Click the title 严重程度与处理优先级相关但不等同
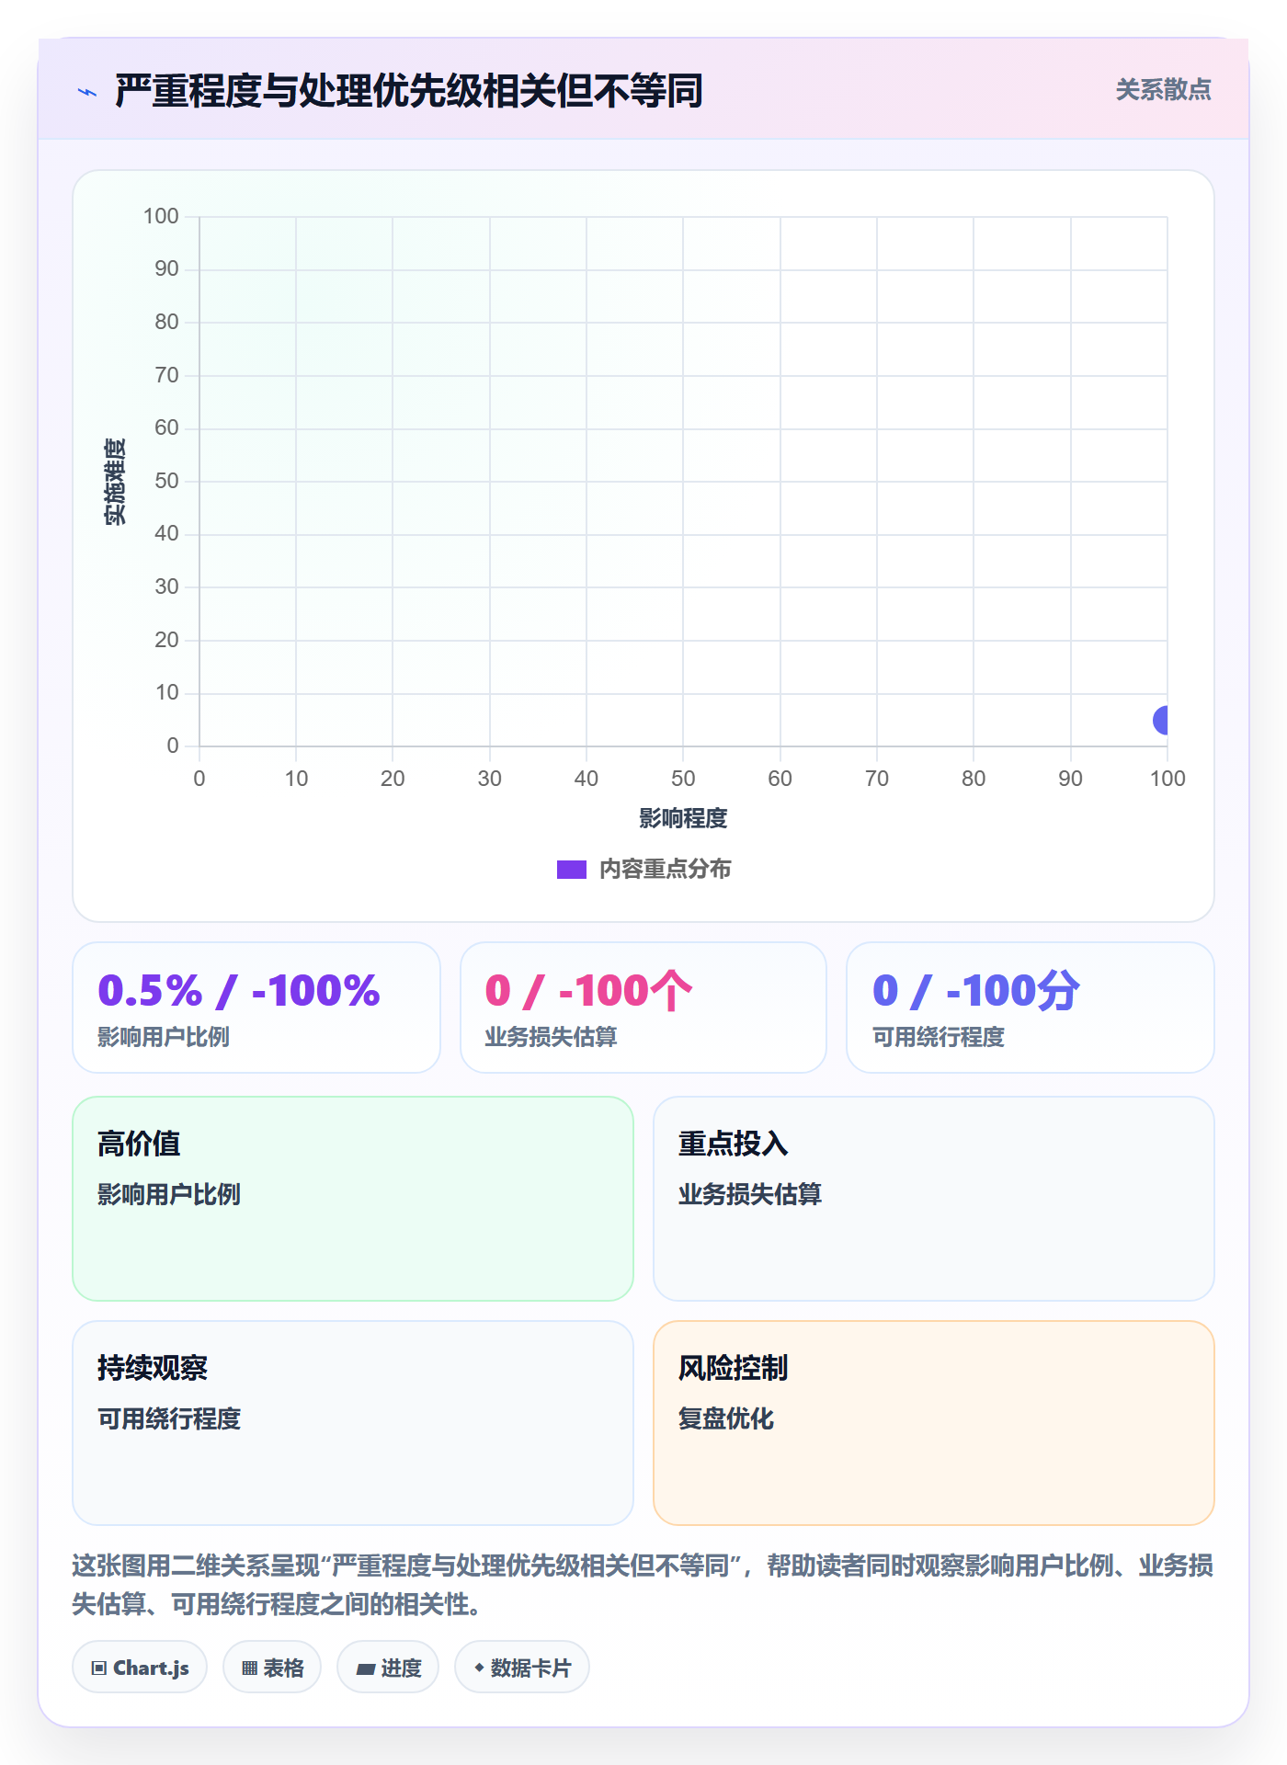 [x=409, y=91]
